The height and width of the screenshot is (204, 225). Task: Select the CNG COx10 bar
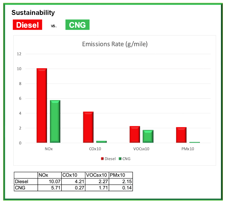point(102,142)
